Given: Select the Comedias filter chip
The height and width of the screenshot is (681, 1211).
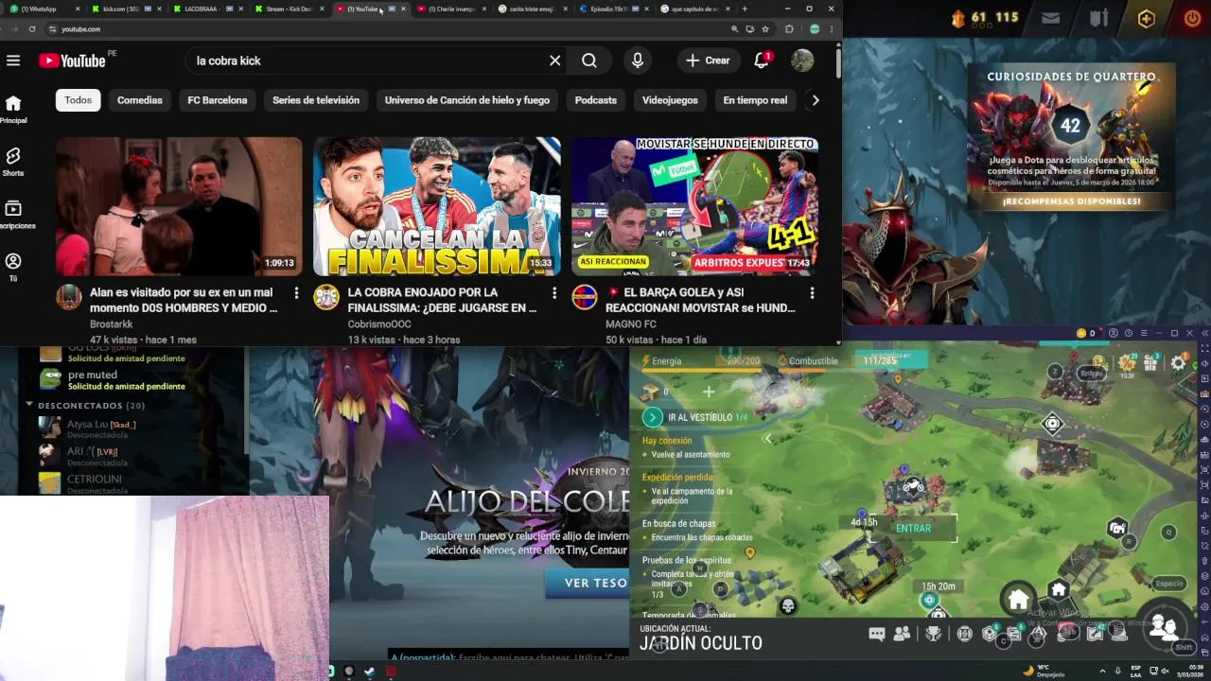Looking at the screenshot, I should click(140, 100).
